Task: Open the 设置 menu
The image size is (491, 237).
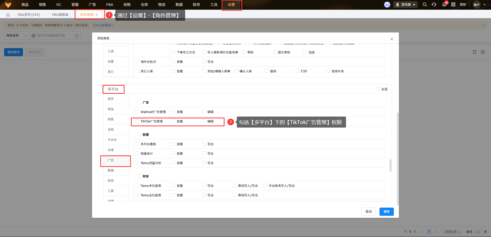Action: pyautogui.click(x=231, y=5)
